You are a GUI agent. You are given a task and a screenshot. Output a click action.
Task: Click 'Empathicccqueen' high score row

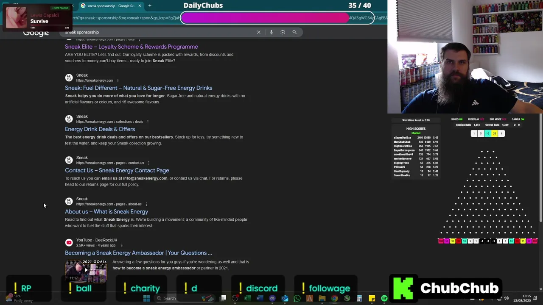416,150
